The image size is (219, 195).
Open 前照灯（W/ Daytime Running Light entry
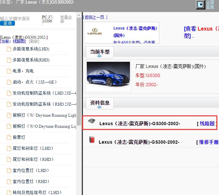45,115
